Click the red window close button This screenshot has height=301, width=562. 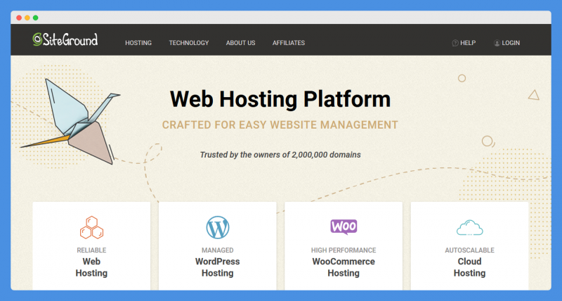pyautogui.click(x=19, y=18)
